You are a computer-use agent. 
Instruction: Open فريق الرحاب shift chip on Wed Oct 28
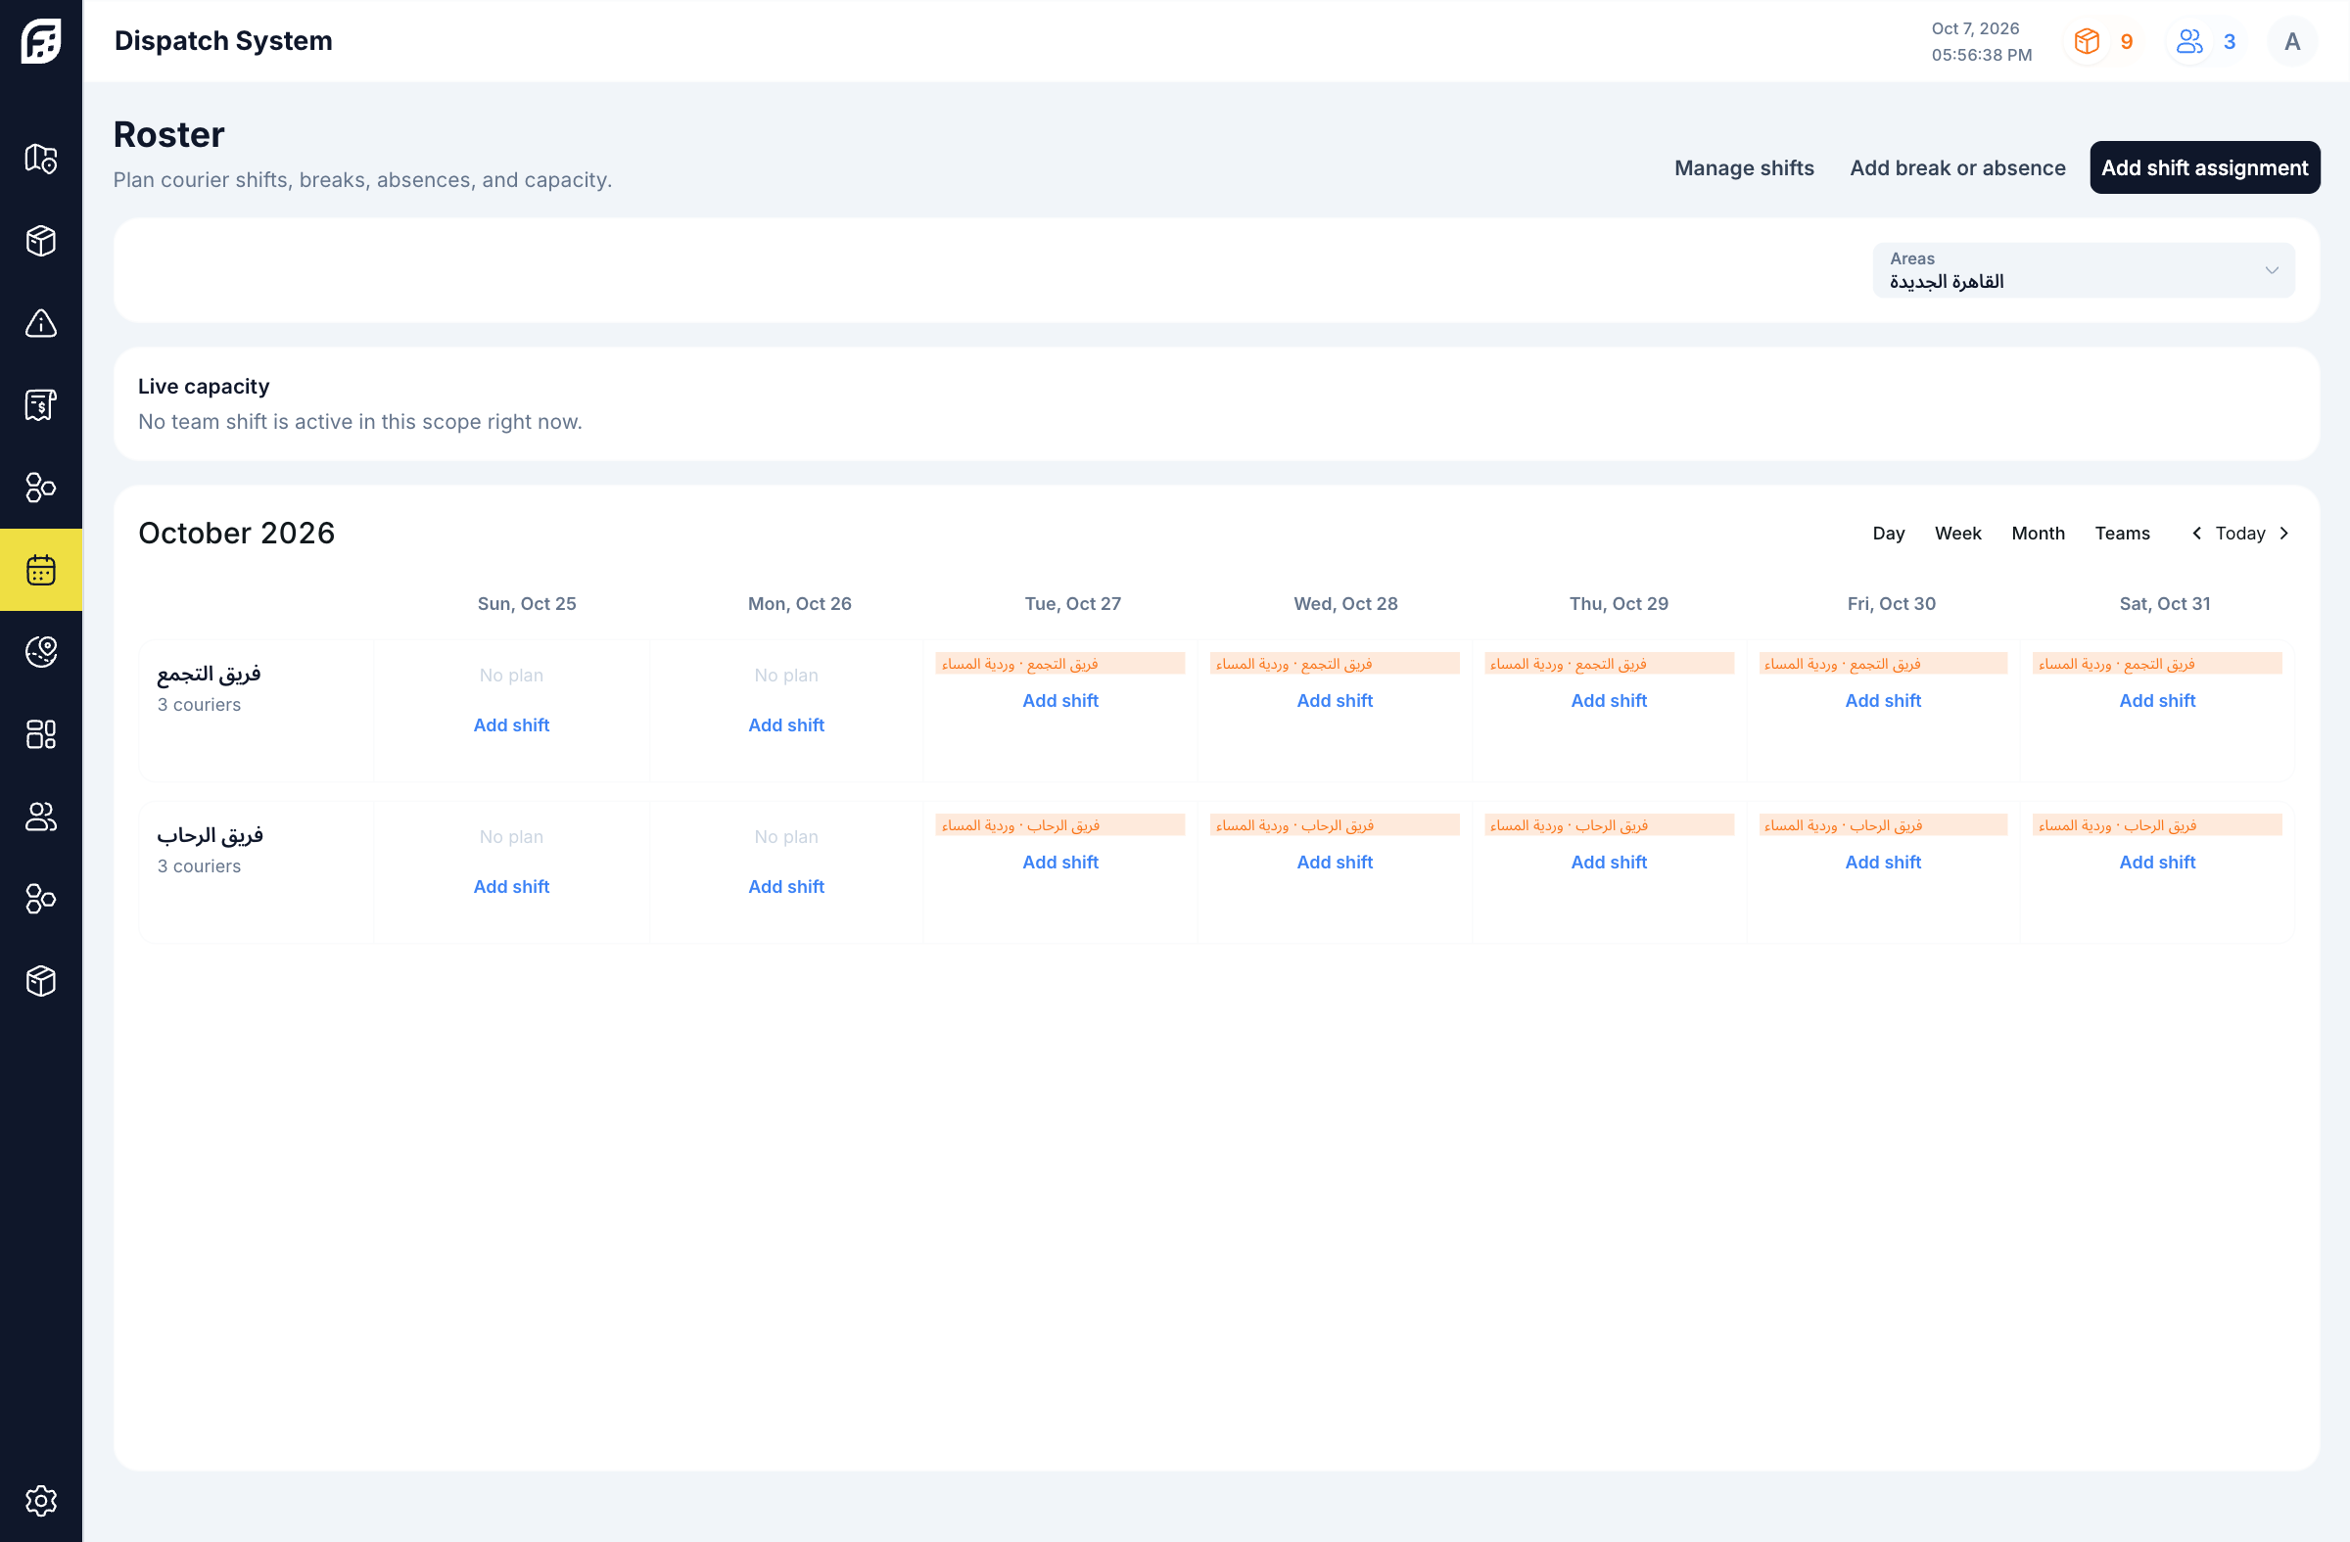[1334, 824]
